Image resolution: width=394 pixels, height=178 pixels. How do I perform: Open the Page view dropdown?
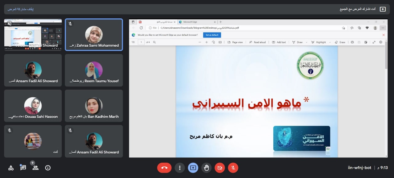237,42
